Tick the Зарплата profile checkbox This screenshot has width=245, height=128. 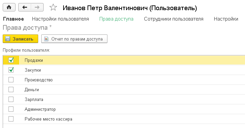tap(11, 99)
